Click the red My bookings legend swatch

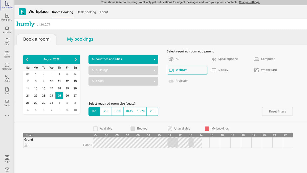pyautogui.click(x=207, y=129)
